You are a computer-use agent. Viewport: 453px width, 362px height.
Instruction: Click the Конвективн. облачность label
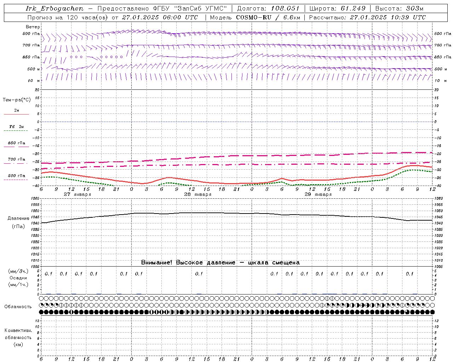[18, 334]
